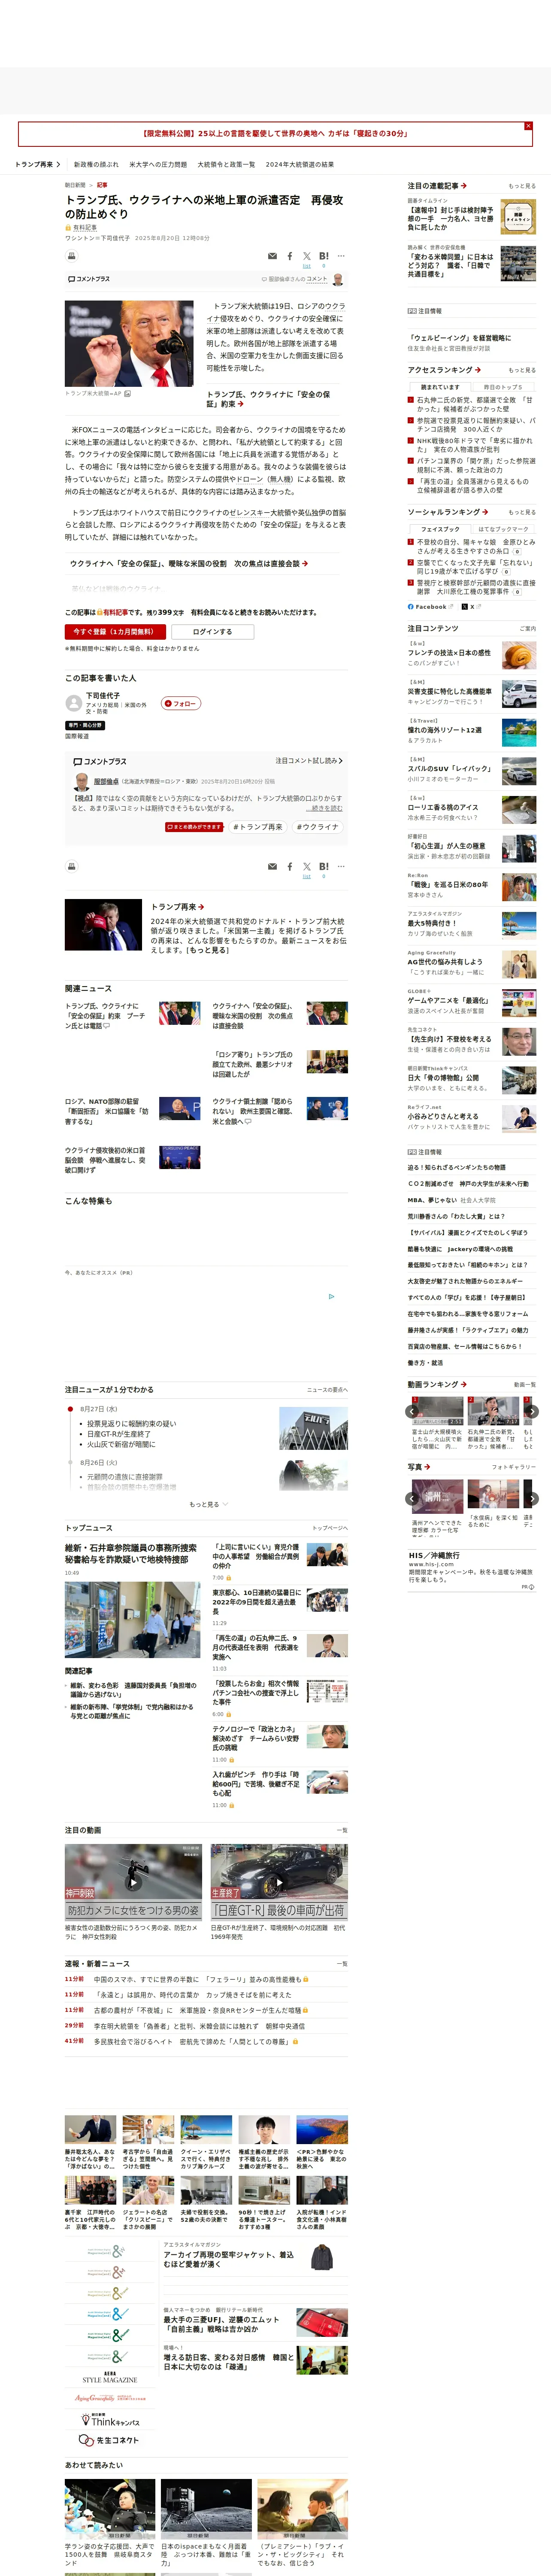This screenshot has height=2576, width=551.
Task: Play the 防犯カメラ 神戸刺殺 video
Action: pyautogui.click(x=133, y=1883)
